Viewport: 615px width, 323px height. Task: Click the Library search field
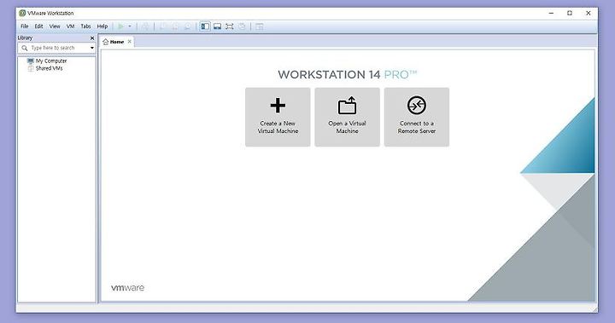pos(57,48)
